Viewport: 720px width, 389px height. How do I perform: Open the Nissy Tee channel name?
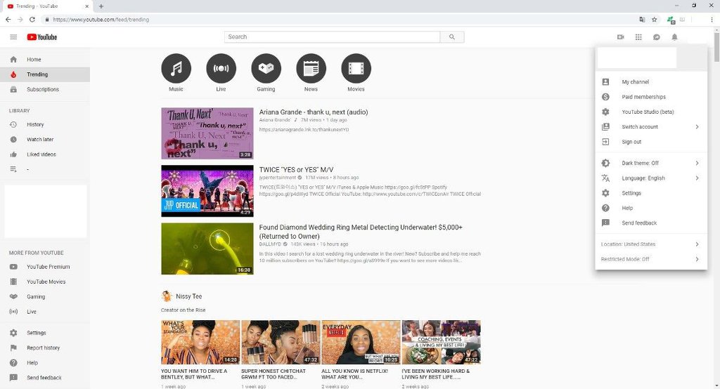tap(188, 296)
